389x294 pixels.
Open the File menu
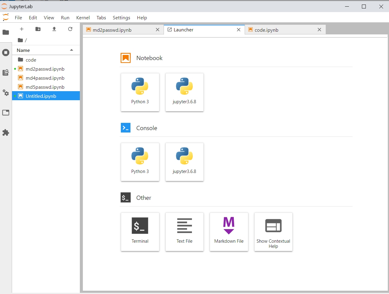point(18,18)
